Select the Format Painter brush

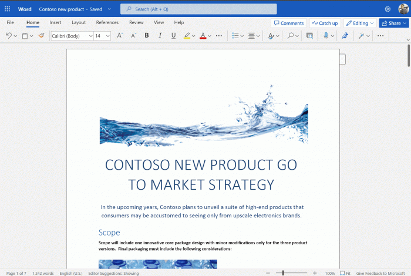coord(41,36)
